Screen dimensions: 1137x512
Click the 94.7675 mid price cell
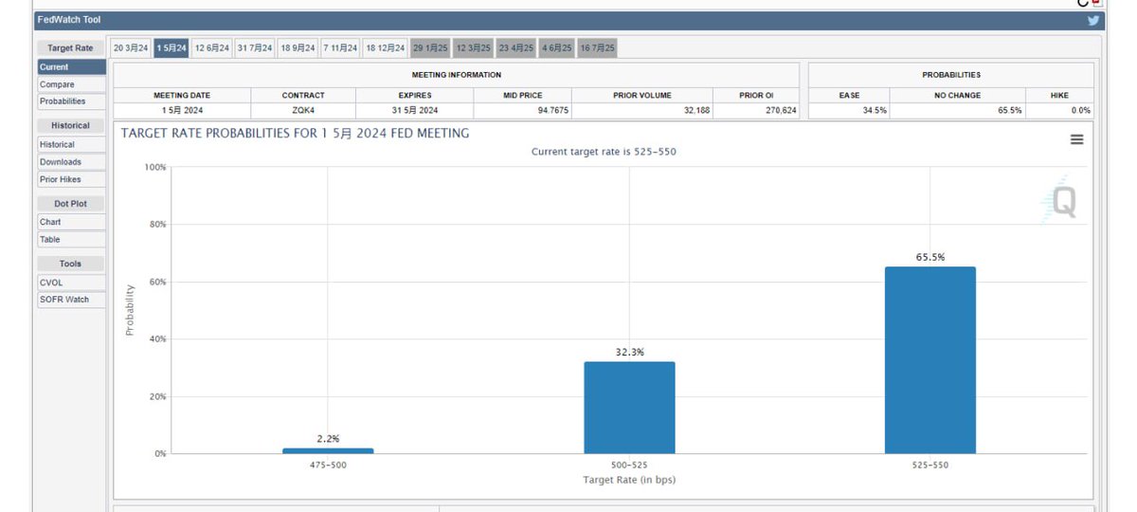tap(524, 110)
